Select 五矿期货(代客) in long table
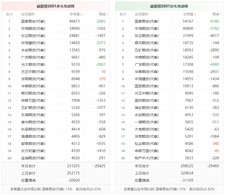Viewport: 225px width, 195px height. point(33,108)
